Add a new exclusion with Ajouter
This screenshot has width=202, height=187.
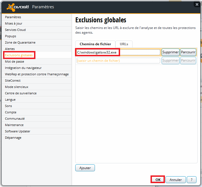click(85, 168)
